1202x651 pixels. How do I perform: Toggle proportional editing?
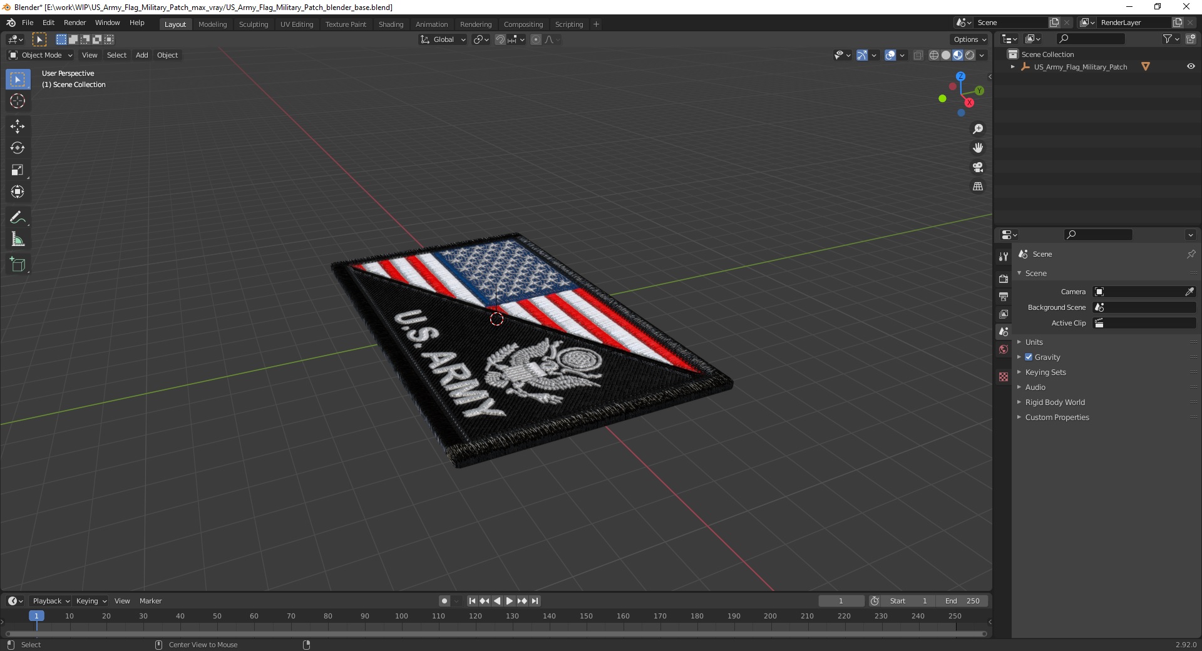[536, 39]
